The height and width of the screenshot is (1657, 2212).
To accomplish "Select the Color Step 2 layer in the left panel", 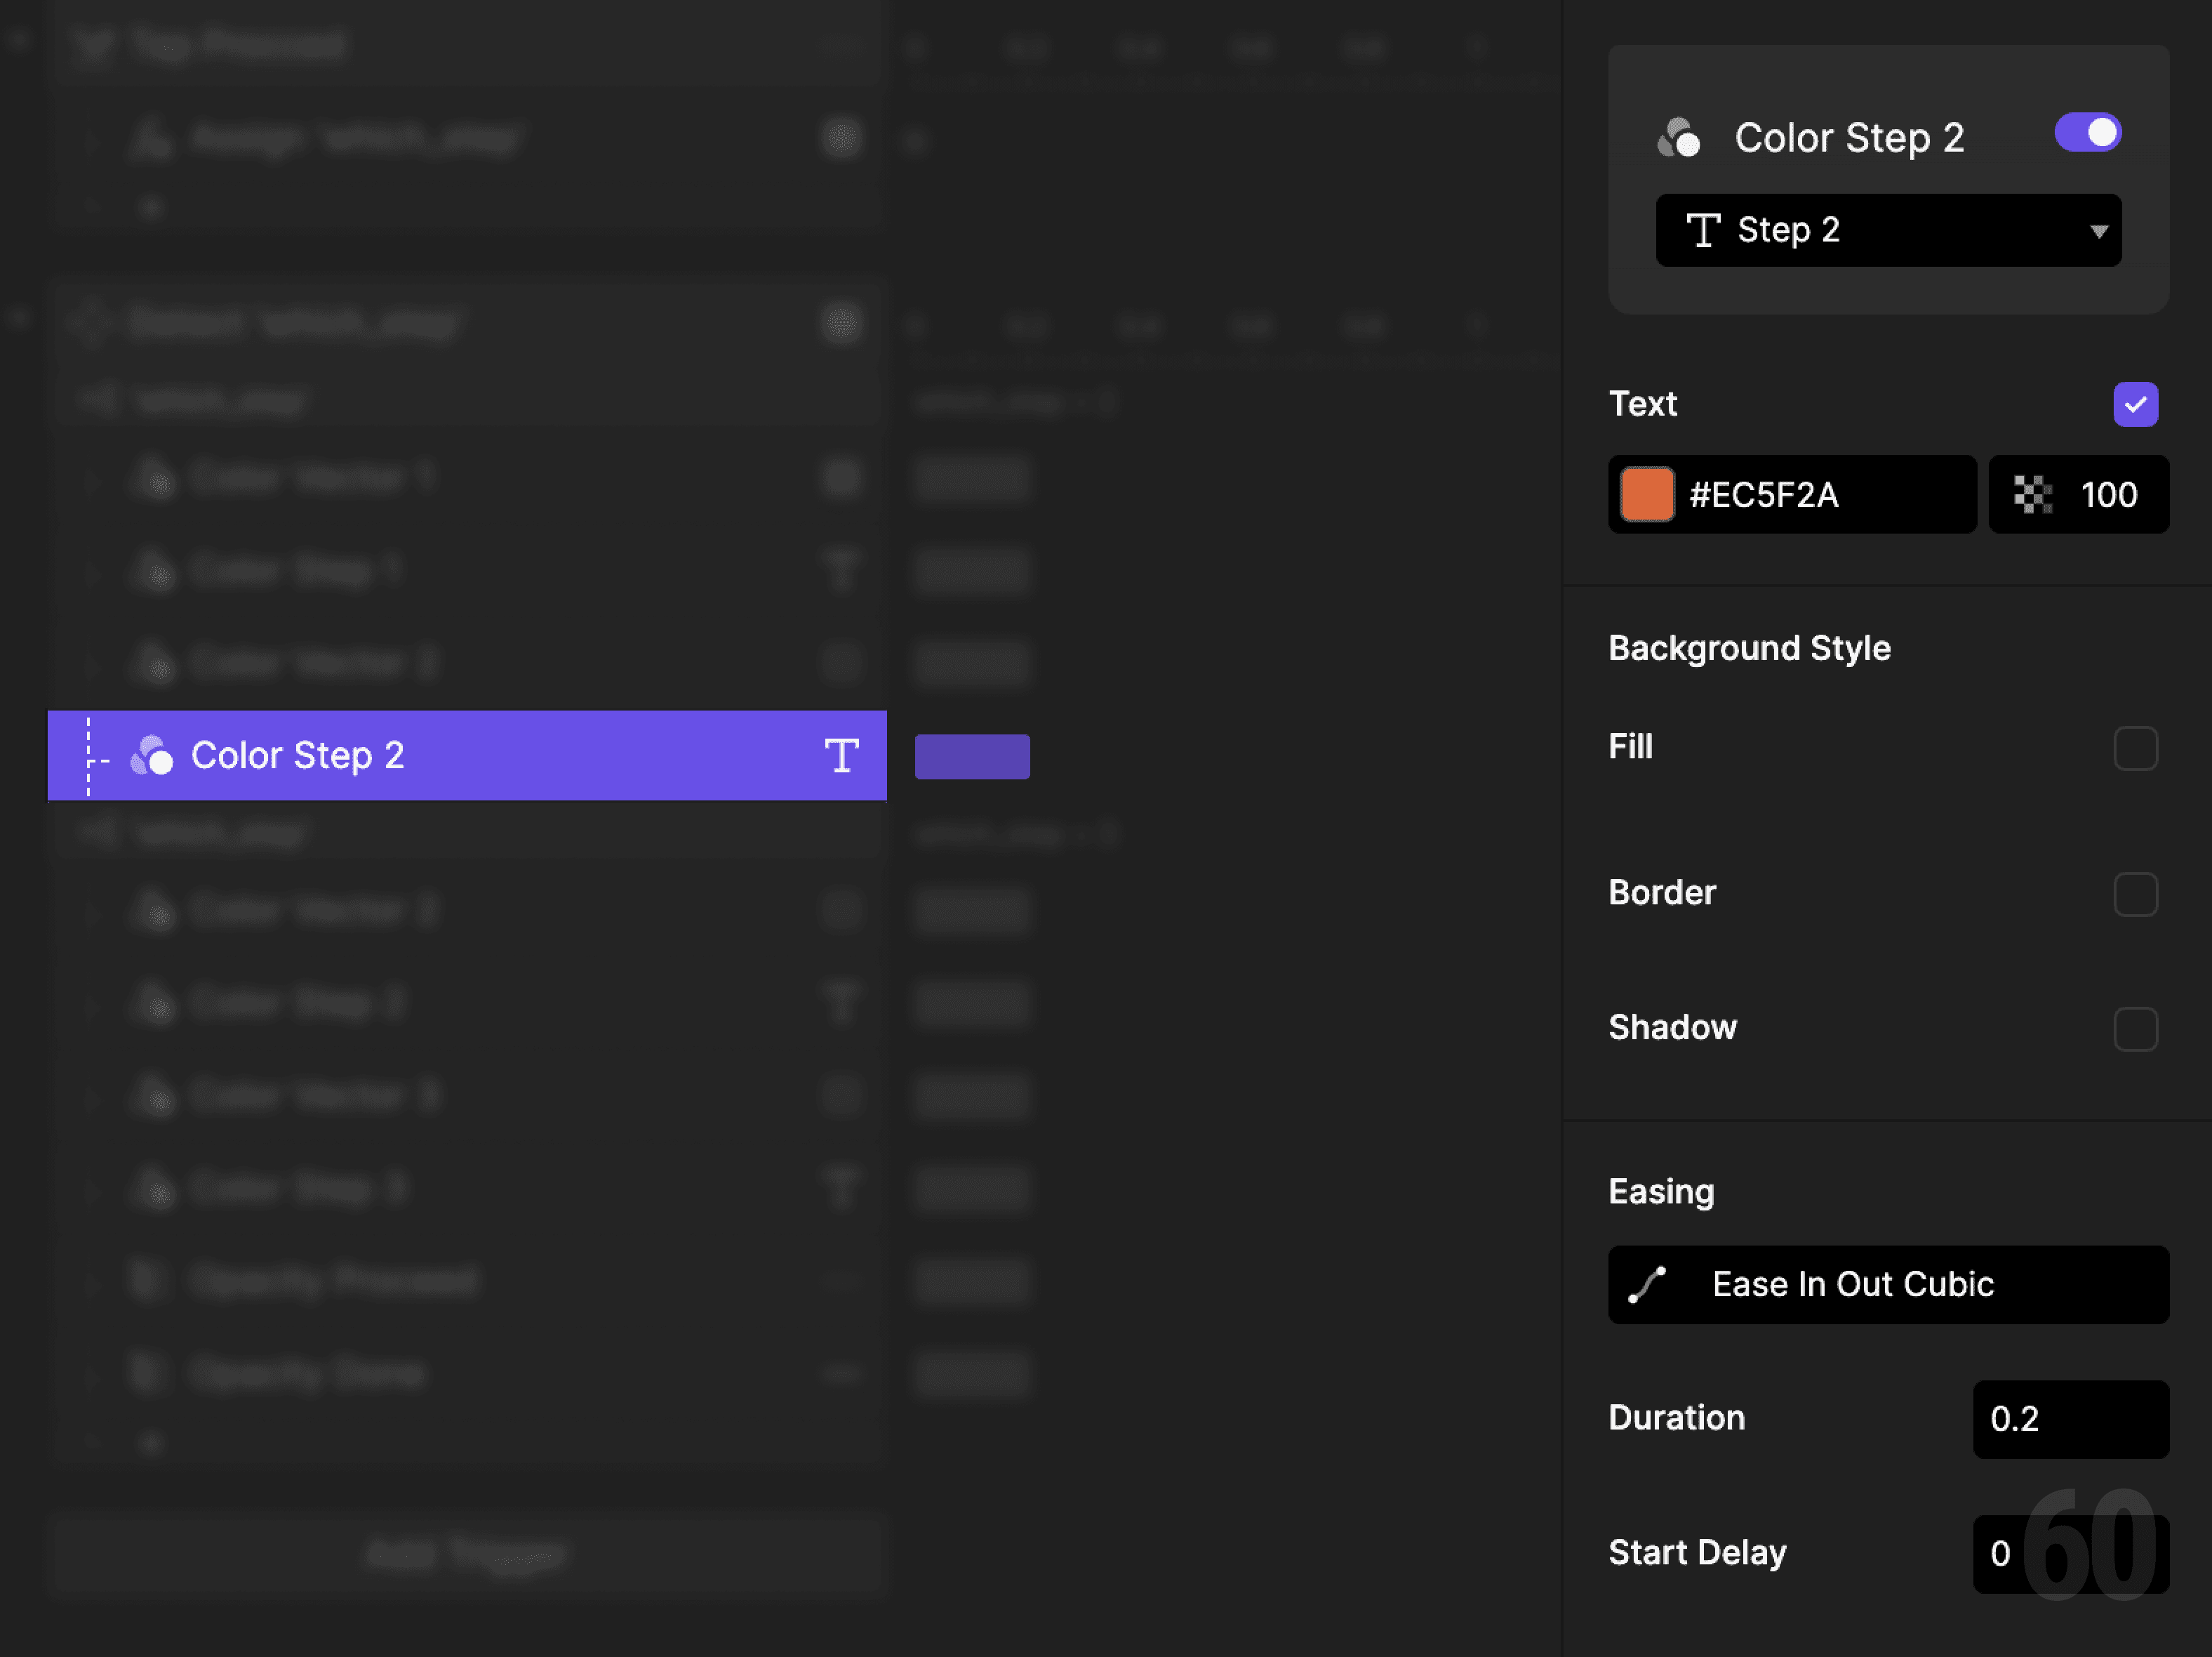I will 400,756.
